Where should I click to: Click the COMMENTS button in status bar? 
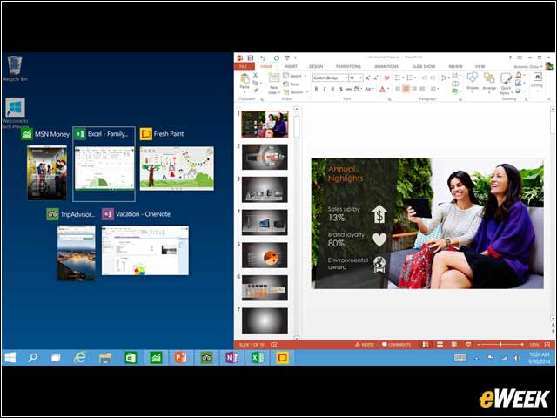pos(396,345)
